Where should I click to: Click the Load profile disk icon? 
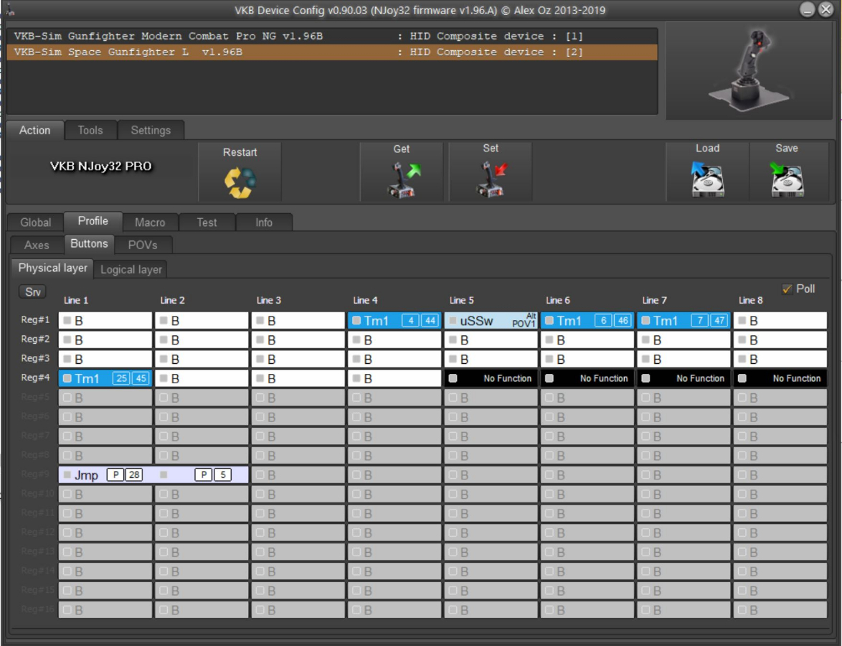pyautogui.click(x=707, y=179)
